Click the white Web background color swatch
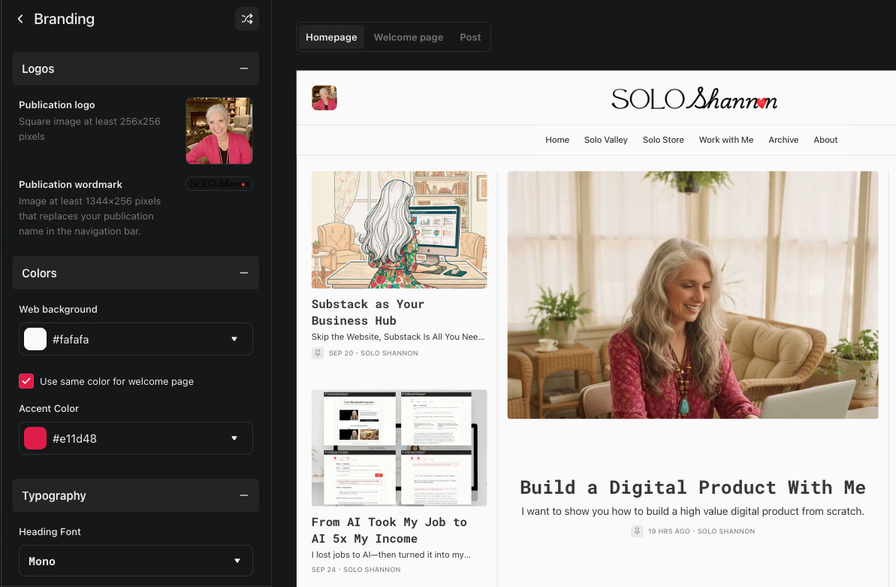896x587 pixels. pos(35,339)
